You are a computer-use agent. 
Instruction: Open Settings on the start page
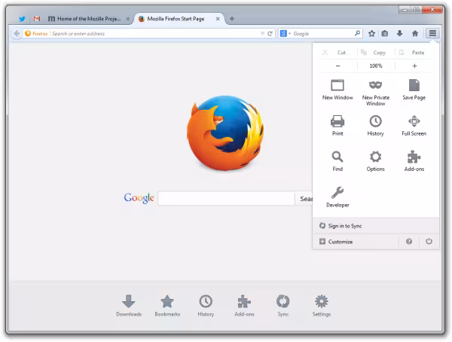[322, 306]
